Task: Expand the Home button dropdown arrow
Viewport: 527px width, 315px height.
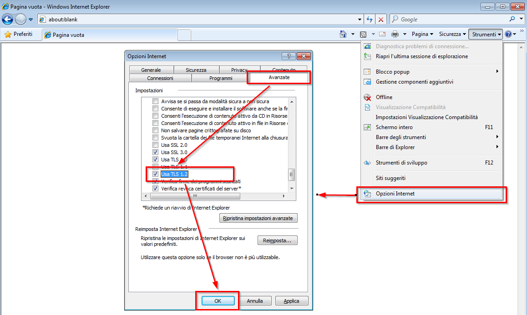Action: [x=353, y=34]
